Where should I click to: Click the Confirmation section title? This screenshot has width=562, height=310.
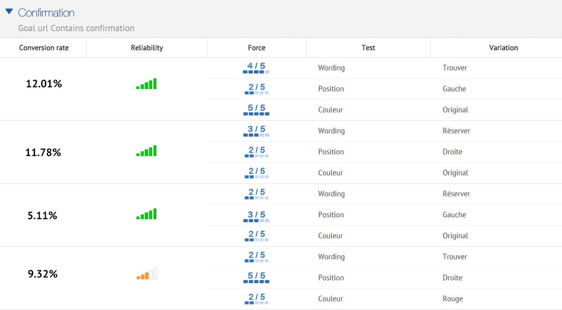pos(46,13)
